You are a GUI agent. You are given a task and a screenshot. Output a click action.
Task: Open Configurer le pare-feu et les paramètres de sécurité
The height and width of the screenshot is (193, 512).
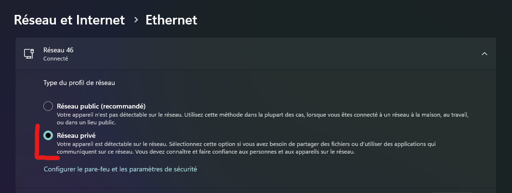[120, 169]
